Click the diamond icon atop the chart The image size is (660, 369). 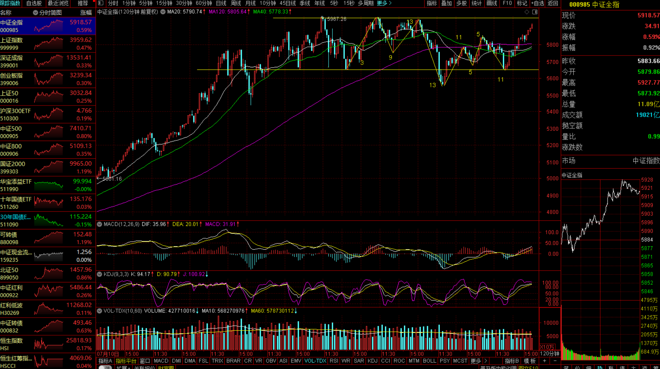tap(527, 12)
